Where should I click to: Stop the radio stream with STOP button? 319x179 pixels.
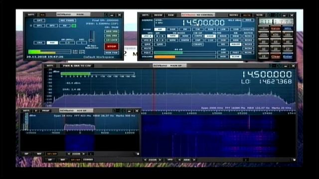[x=112, y=46]
